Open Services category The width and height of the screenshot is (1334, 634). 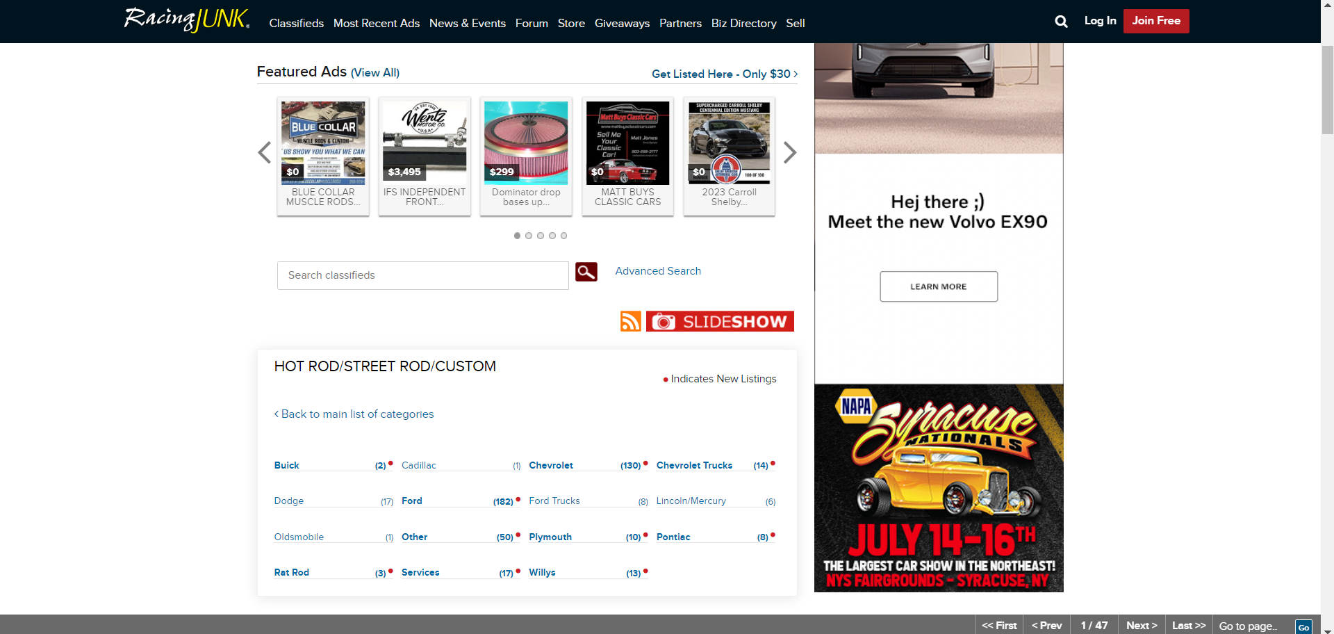click(420, 572)
